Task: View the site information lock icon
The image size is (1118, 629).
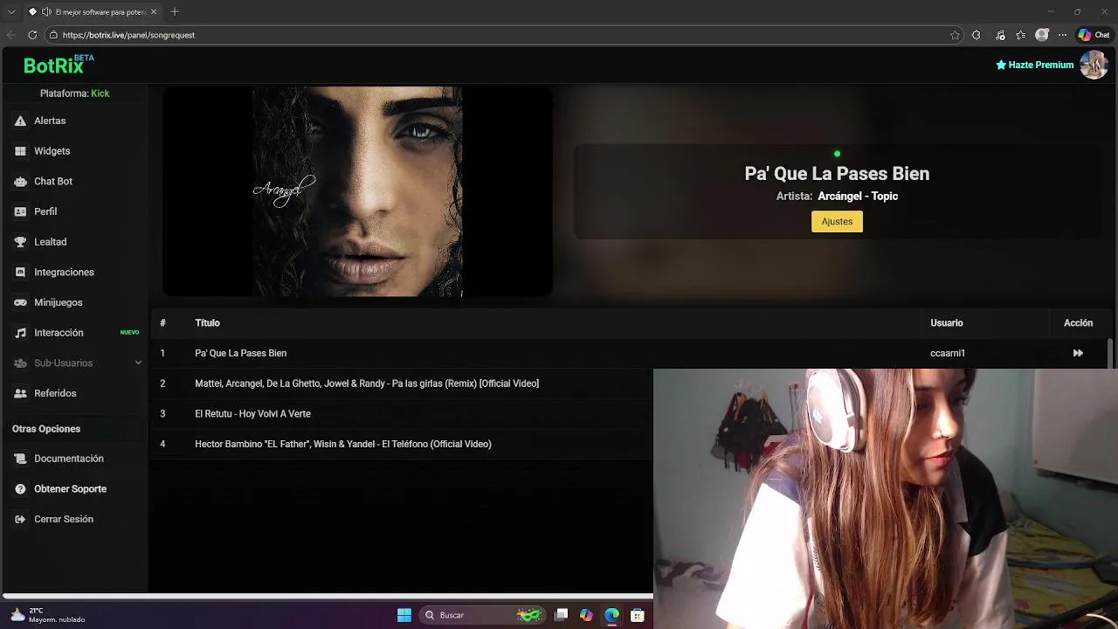Action: [53, 35]
